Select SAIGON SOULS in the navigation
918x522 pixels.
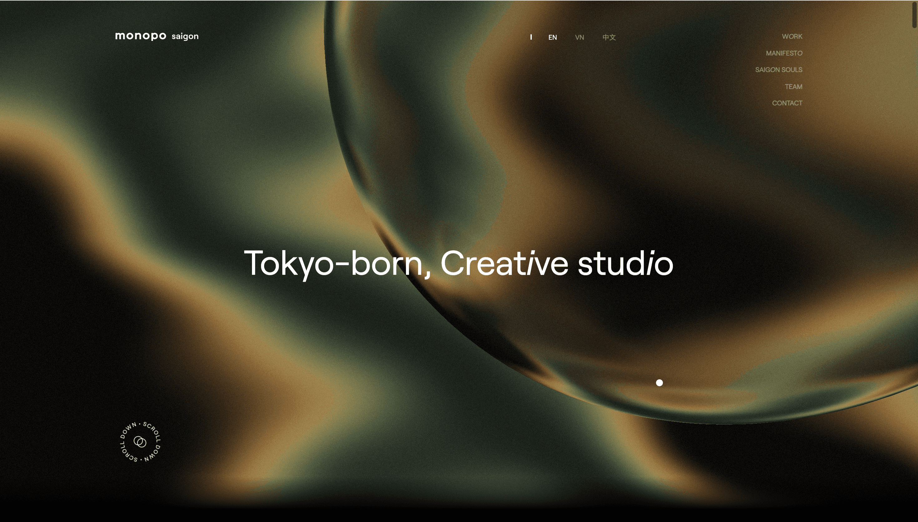click(778, 70)
